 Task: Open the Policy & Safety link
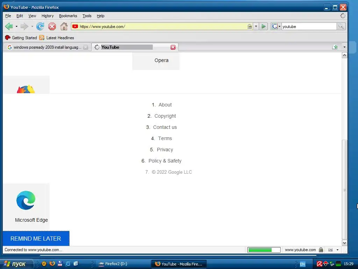(x=165, y=161)
